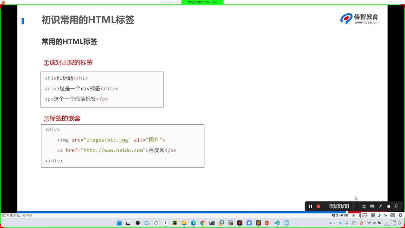Open the blue chat bubble taskbar app
Screen dimensions: 405x228
[x=147, y=223]
